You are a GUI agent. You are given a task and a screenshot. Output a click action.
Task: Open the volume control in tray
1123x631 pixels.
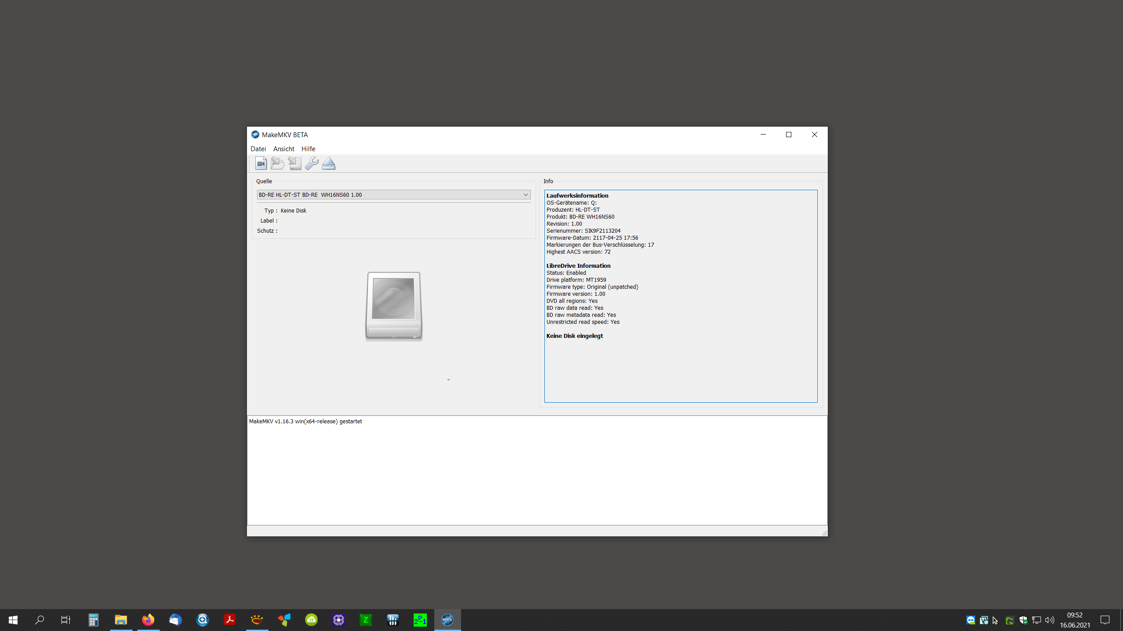pyautogui.click(x=1049, y=620)
